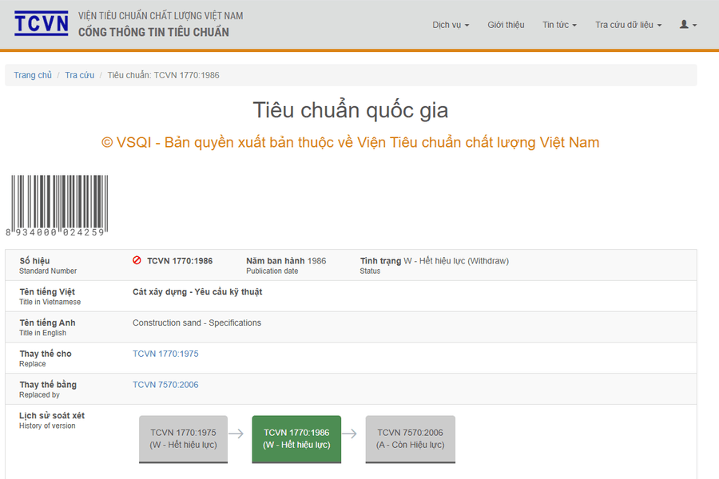Click Construction sand - Specifications text
Image resolution: width=719 pixels, height=479 pixels.
tap(197, 323)
